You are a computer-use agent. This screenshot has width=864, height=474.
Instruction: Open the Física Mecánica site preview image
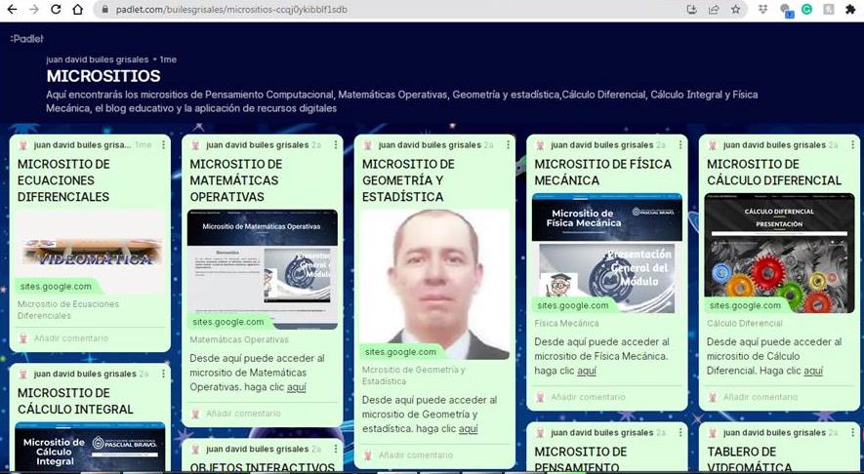607,254
